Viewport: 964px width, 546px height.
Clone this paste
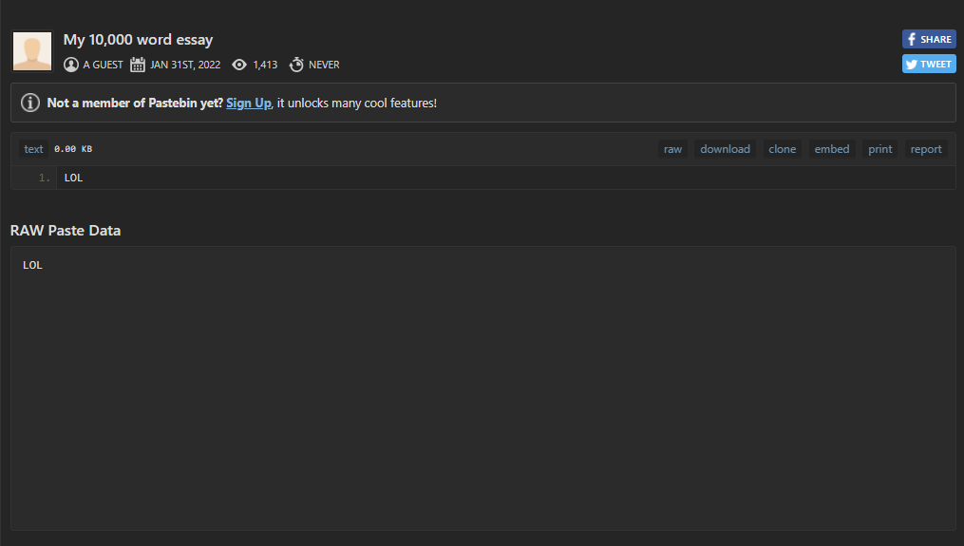click(x=782, y=149)
